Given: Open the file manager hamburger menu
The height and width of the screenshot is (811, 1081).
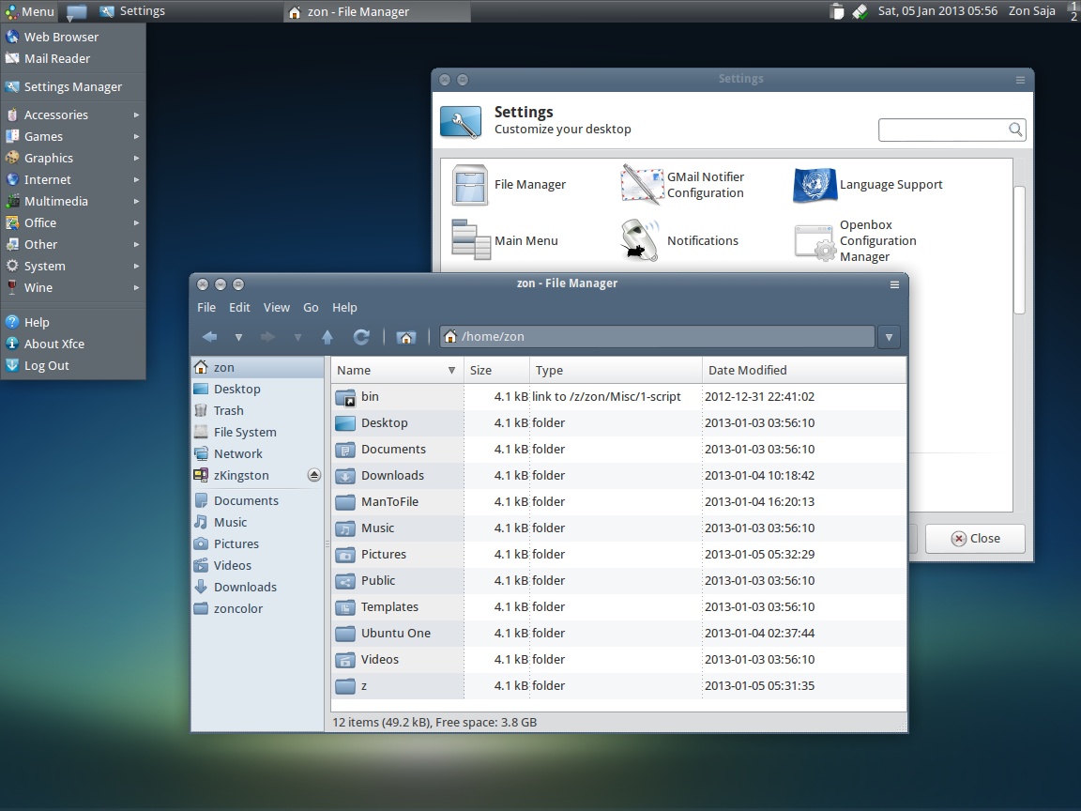Looking at the screenshot, I should 894,283.
